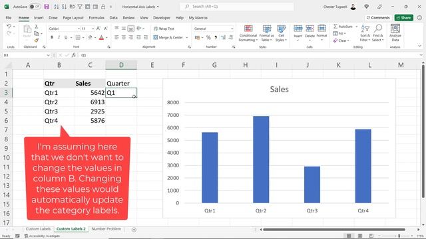Viewport: 426px width, 239px height.
Task: Open the General number format dropdown
Action: pos(232,29)
